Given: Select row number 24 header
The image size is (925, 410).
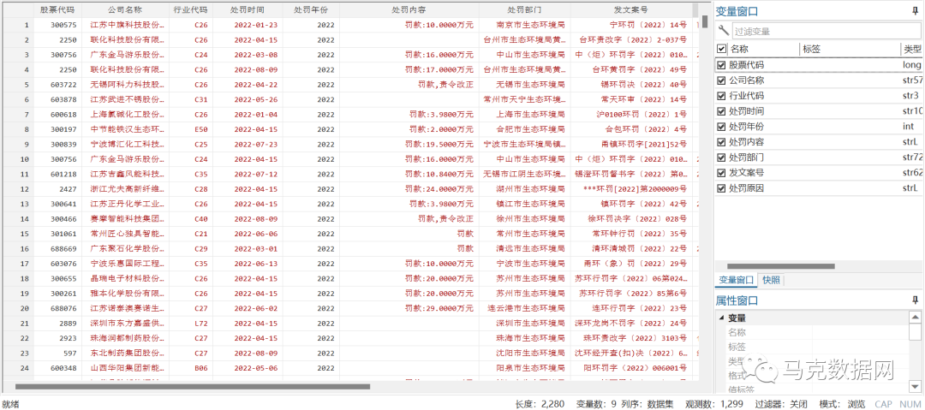Looking at the screenshot, I should (18, 368).
